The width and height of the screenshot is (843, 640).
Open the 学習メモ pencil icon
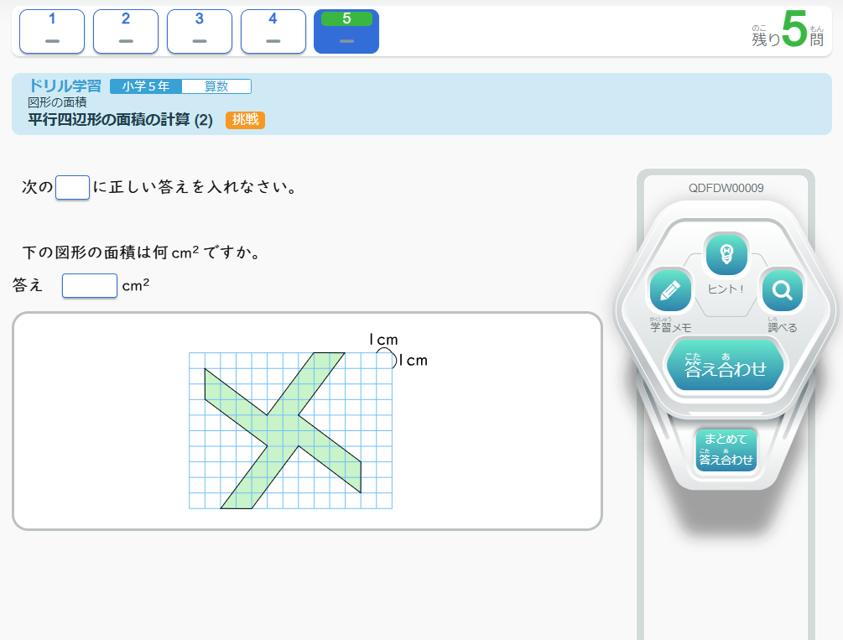(x=670, y=290)
